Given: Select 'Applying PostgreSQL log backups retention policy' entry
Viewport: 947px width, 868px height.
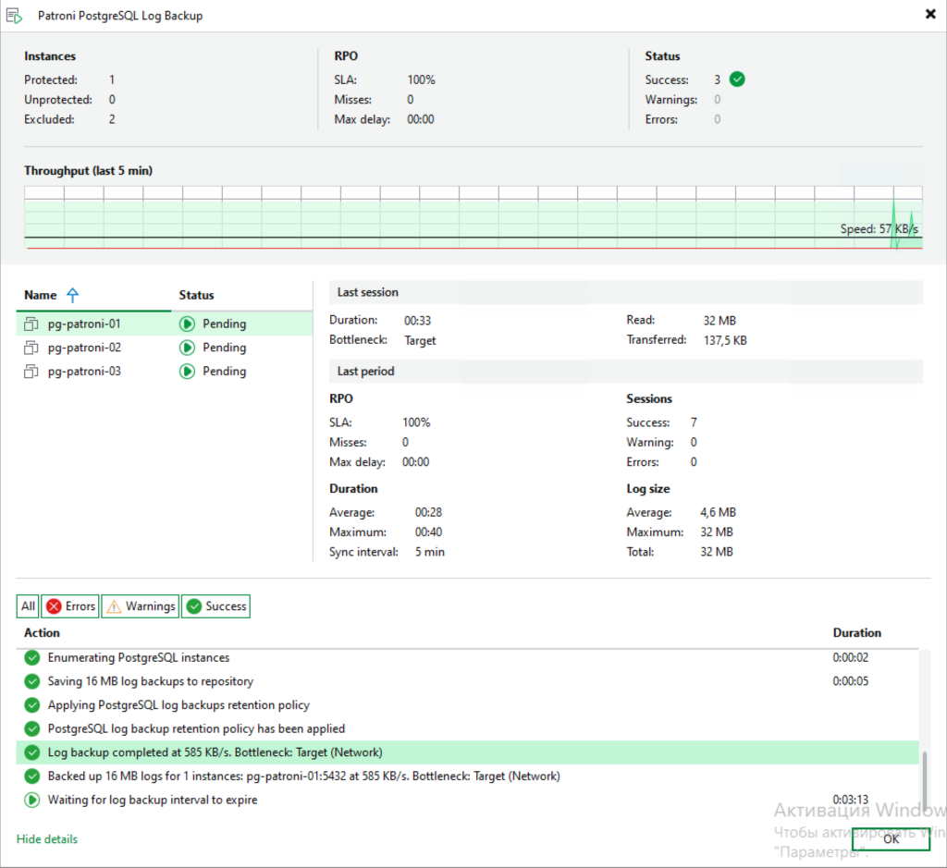Looking at the screenshot, I should (467, 705).
